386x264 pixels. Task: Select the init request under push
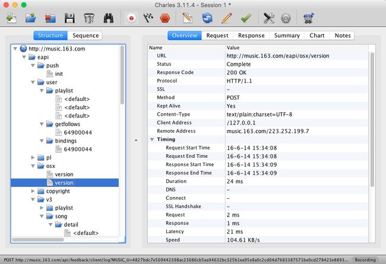click(x=59, y=74)
